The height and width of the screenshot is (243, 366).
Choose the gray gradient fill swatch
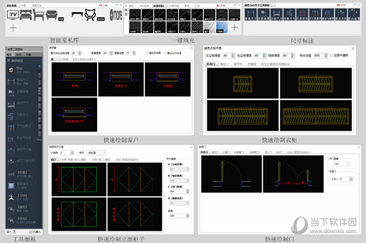[209, 27]
